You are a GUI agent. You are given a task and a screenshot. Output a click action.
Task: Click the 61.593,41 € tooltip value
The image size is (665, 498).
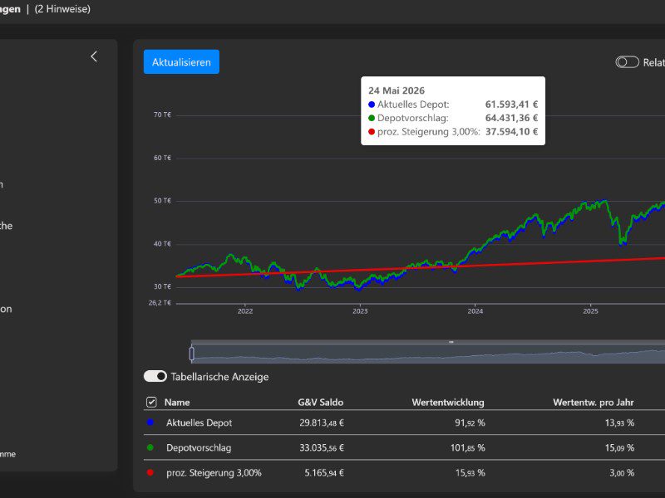tap(511, 105)
